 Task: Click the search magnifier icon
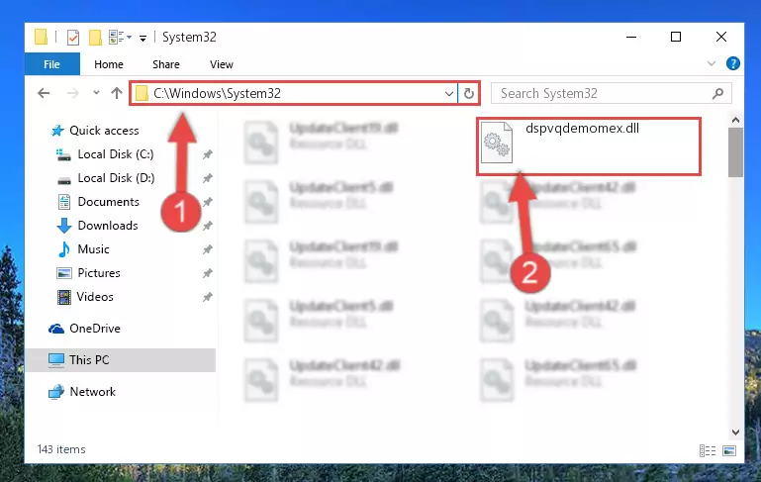[x=717, y=93]
